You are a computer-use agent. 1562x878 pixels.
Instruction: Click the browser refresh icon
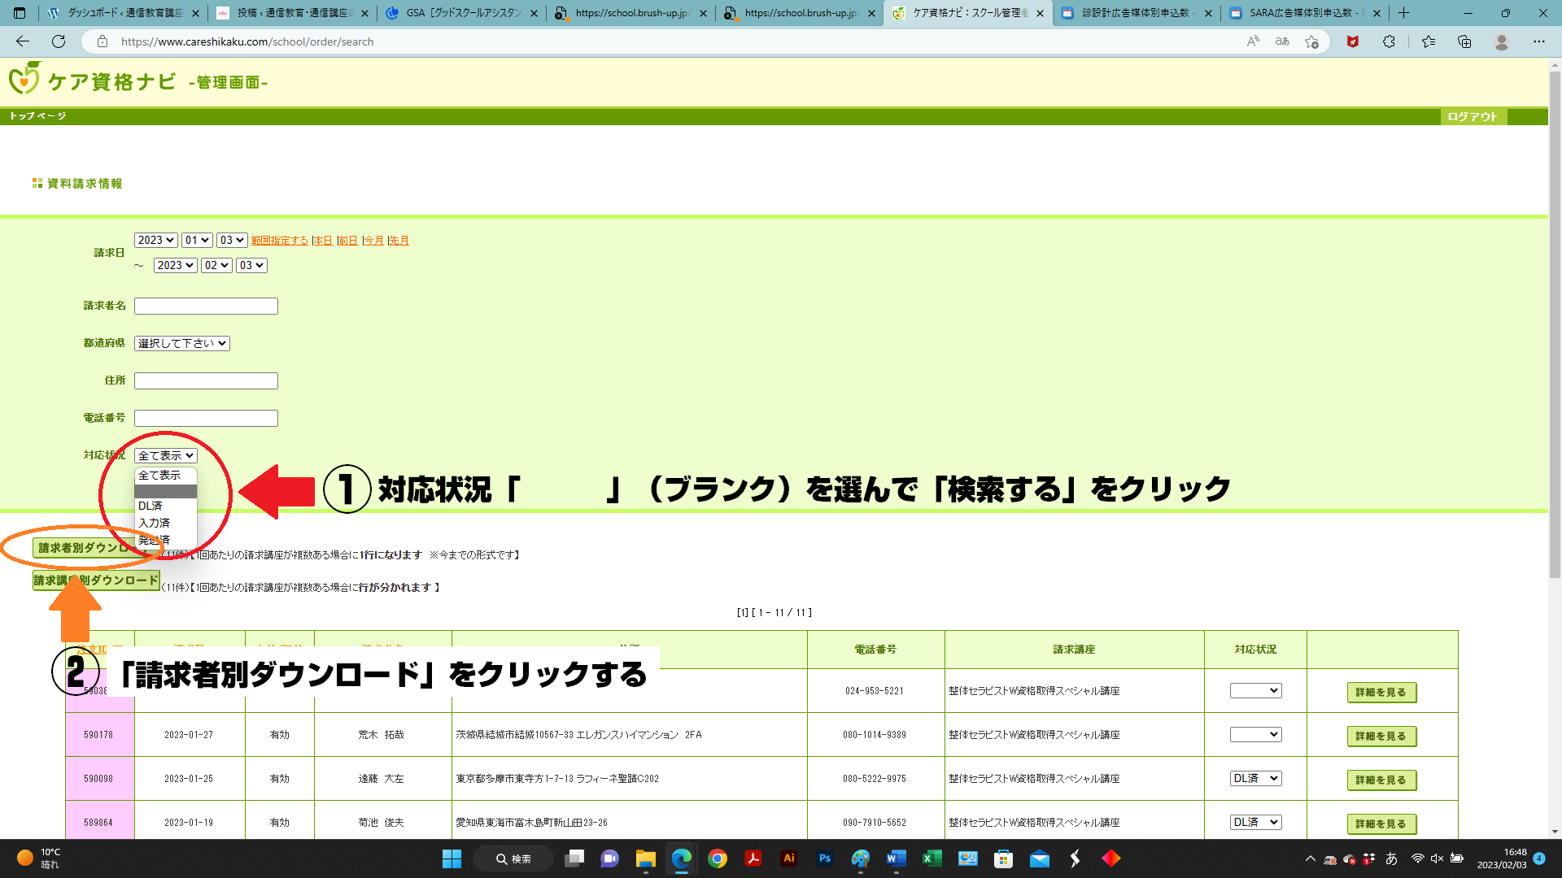[59, 41]
